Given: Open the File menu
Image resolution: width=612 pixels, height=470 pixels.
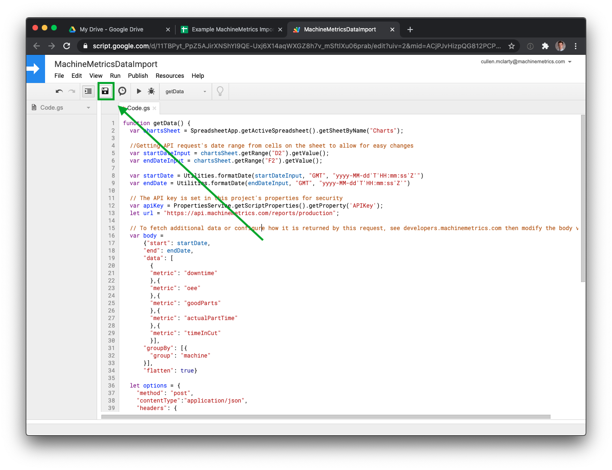Looking at the screenshot, I should 59,75.
